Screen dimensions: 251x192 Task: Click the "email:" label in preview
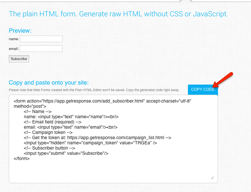[14, 49]
